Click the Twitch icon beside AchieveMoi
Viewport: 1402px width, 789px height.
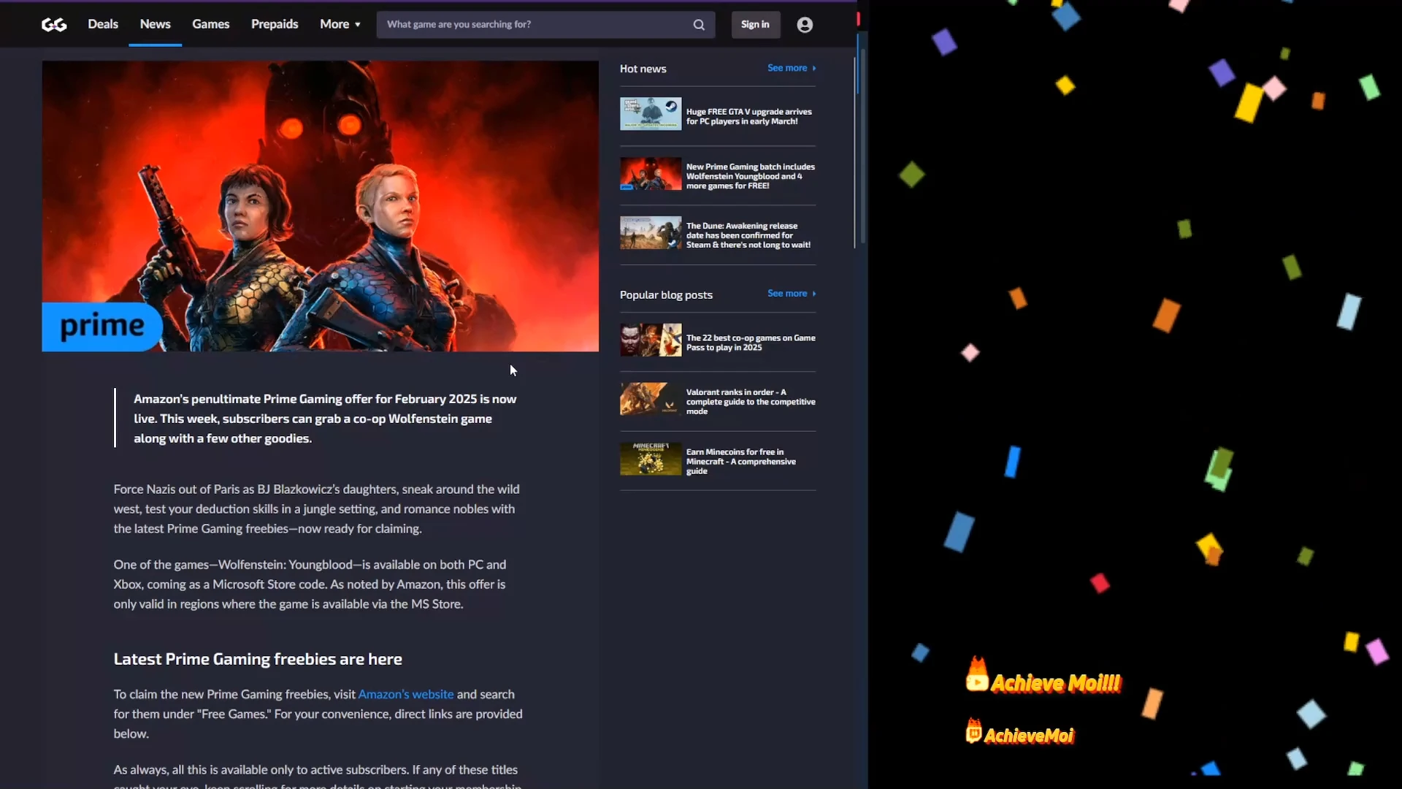click(x=973, y=731)
